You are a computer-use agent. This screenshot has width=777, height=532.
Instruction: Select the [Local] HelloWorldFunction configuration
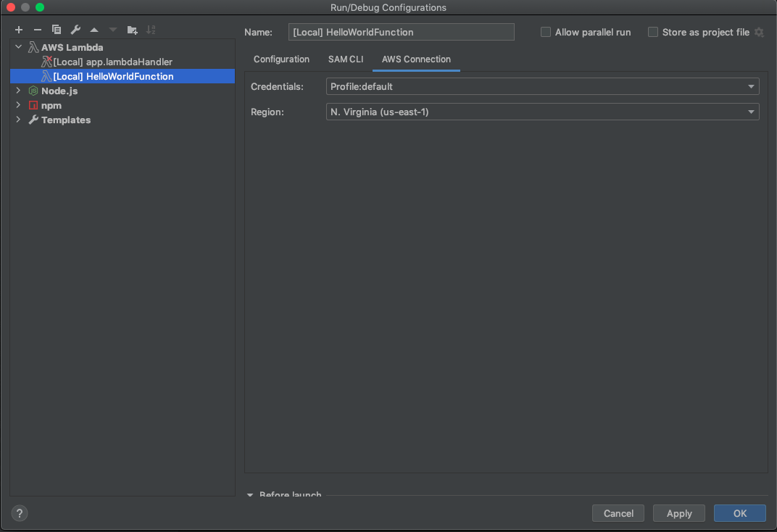click(122, 76)
